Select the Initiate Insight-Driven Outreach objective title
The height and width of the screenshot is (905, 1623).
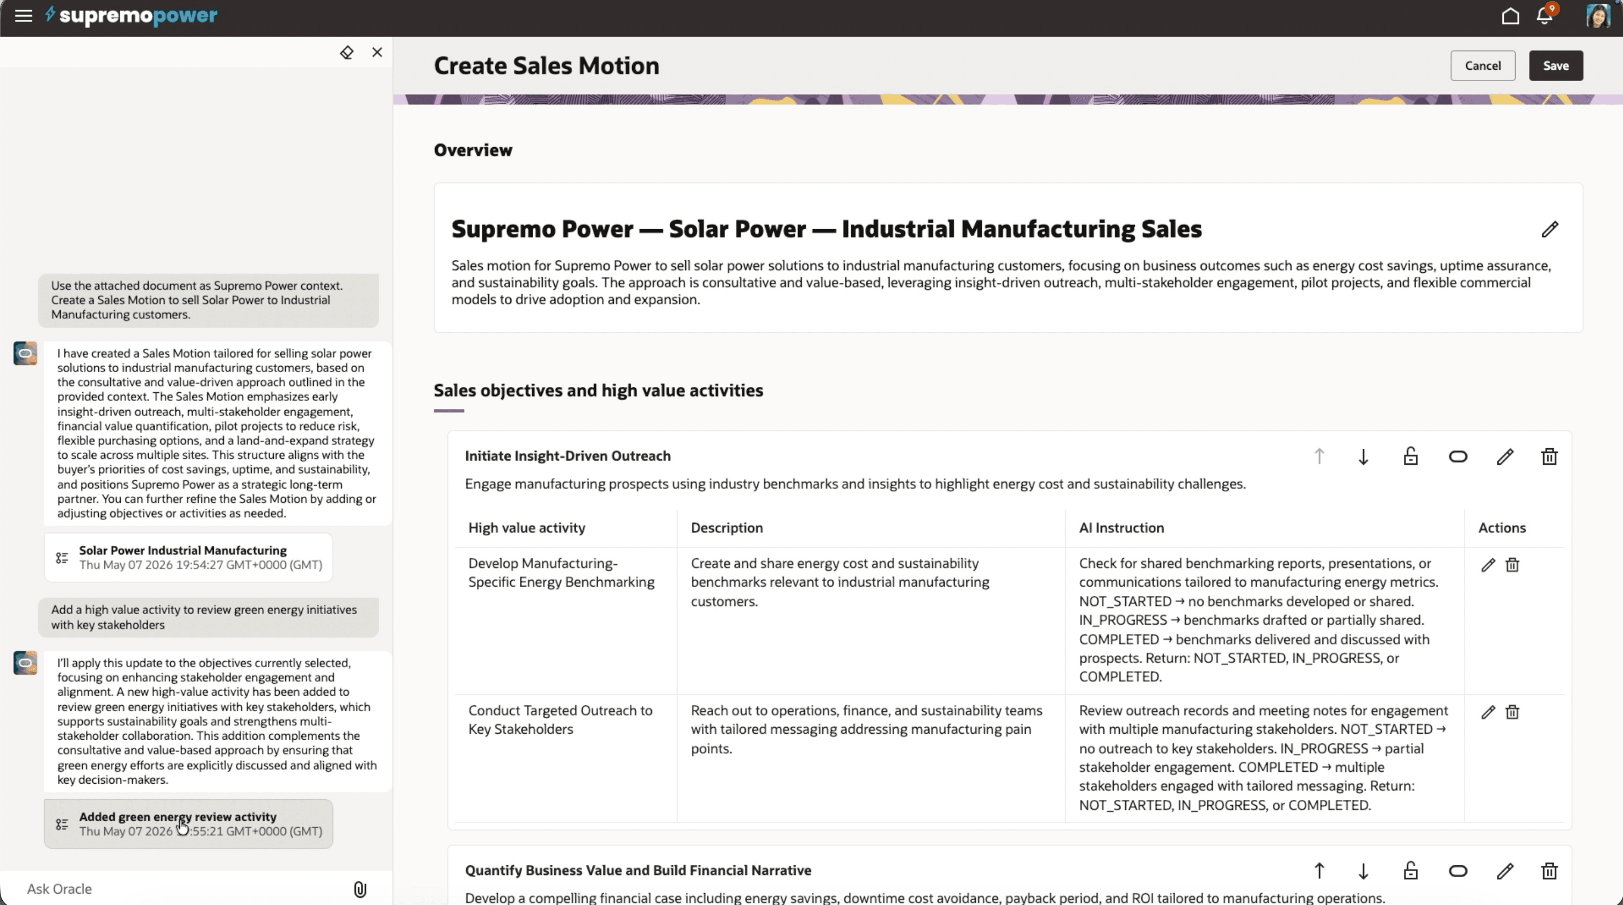pos(568,456)
